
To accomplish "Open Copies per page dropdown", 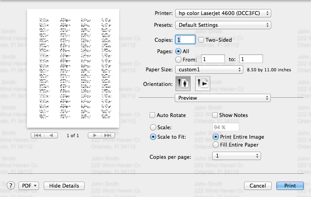I will pyautogui.click(x=237, y=156).
